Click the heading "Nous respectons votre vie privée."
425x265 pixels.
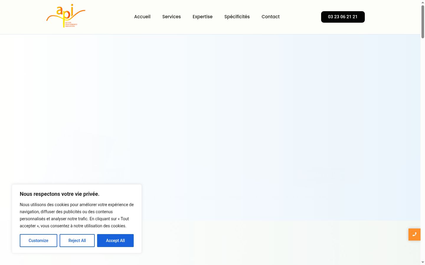click(x=60, y=194)
